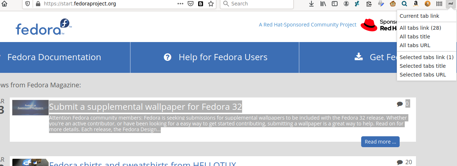Show site security padlock information
This screenshot has height=166, width=457.
[38, 4]
